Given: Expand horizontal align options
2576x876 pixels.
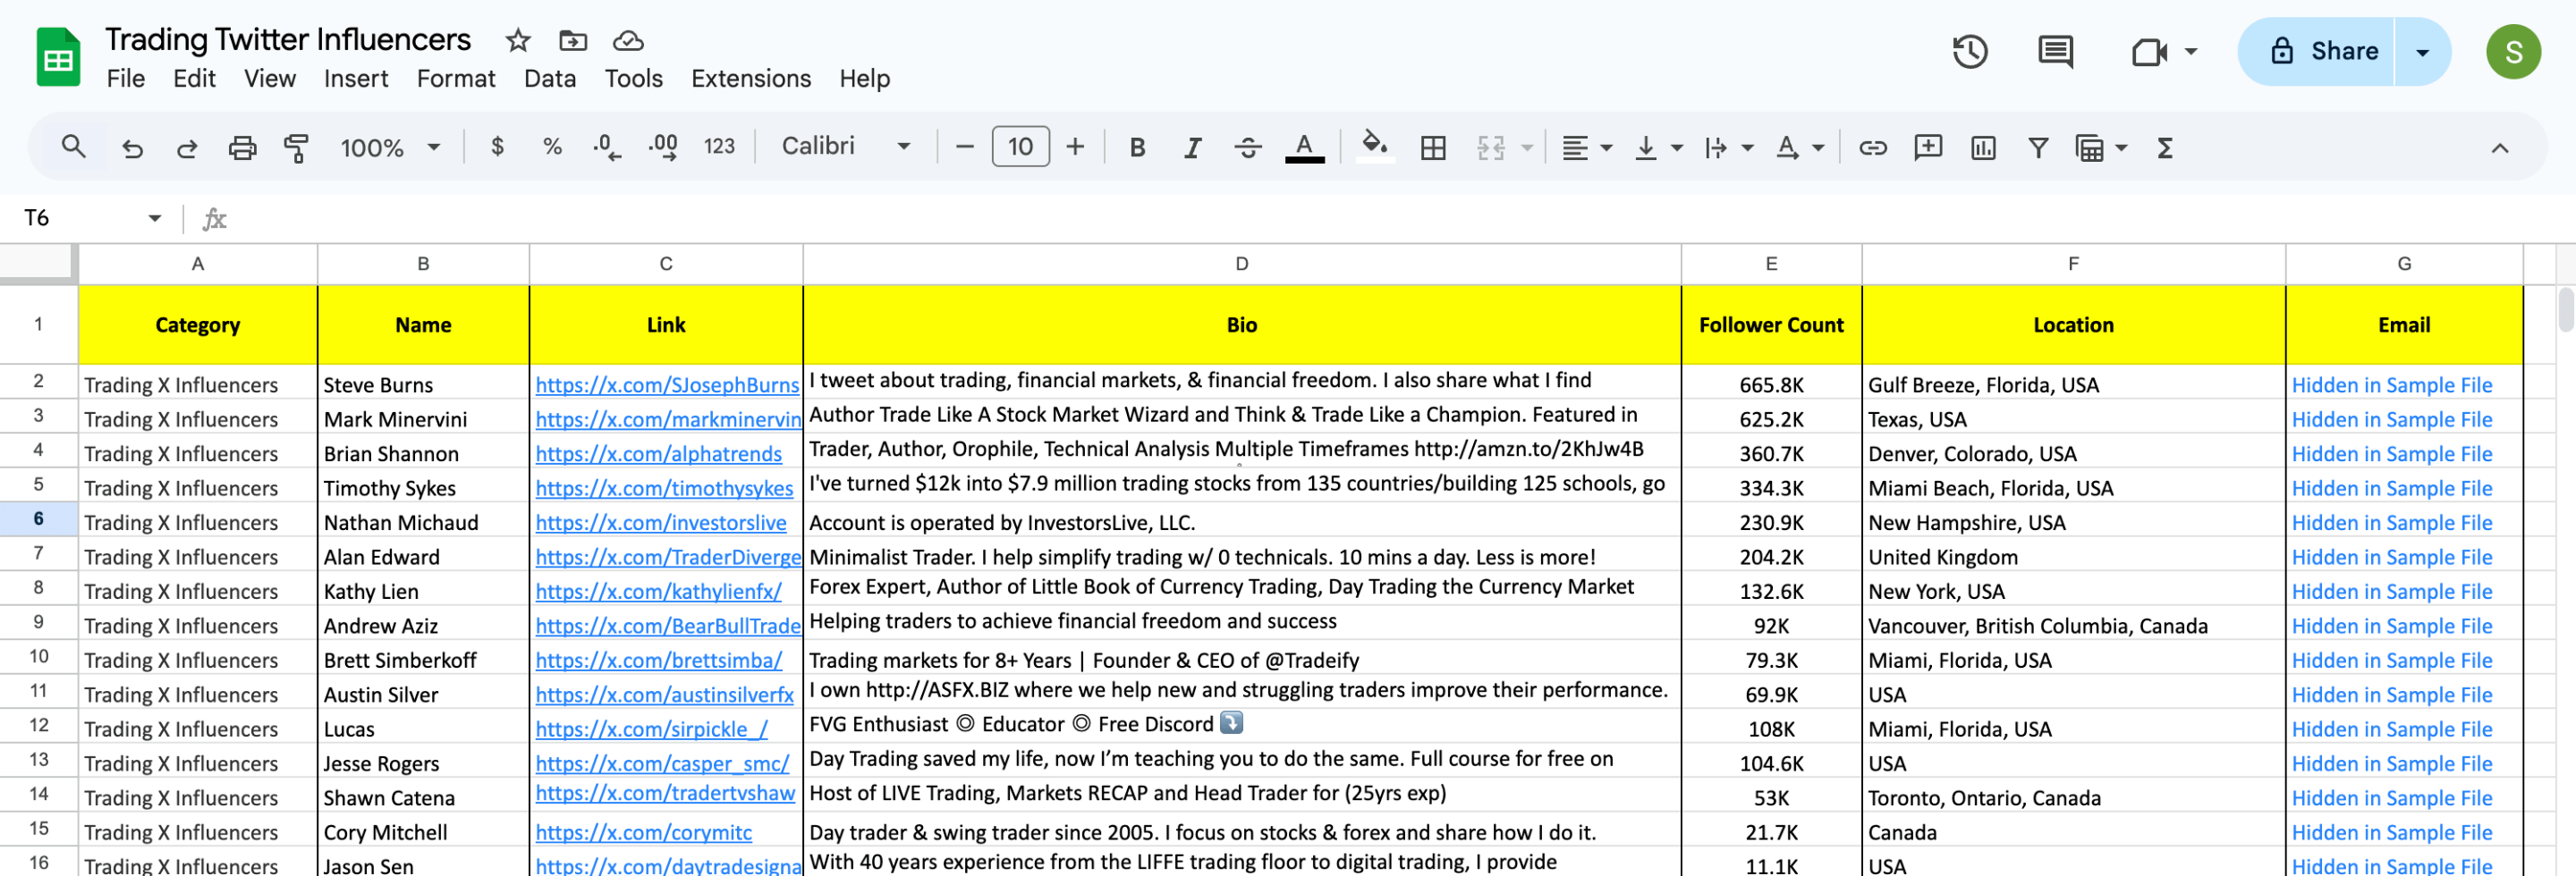Looking at the screenshot, I should click(x=1606, y=147).
